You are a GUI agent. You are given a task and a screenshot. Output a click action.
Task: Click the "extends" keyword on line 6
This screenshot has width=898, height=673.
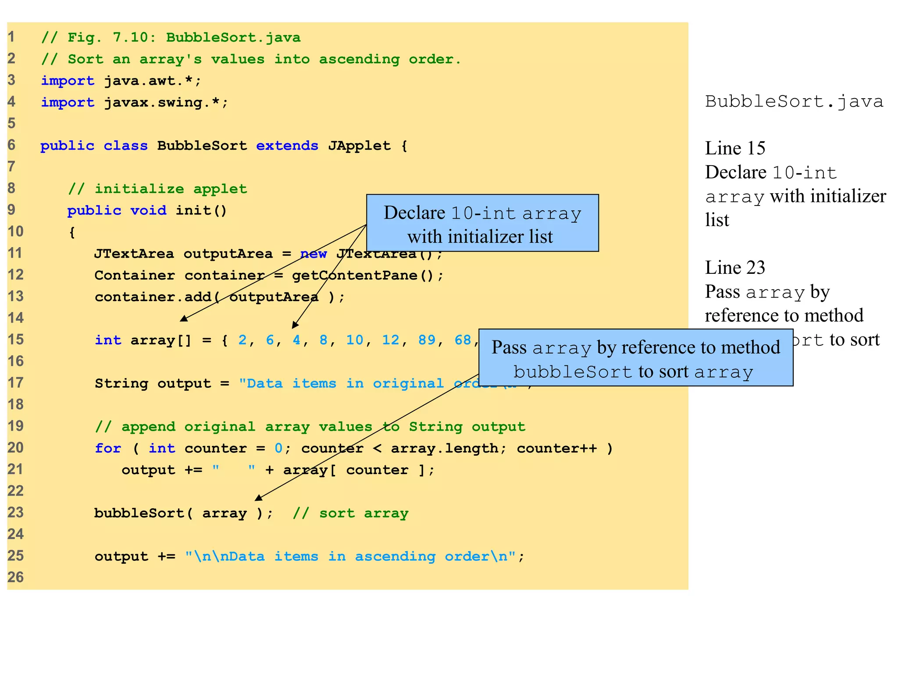click(x=287, y=145)
